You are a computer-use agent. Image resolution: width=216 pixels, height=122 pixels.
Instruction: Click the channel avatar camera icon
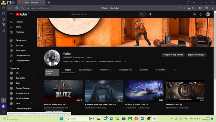(x=52, y=58)
